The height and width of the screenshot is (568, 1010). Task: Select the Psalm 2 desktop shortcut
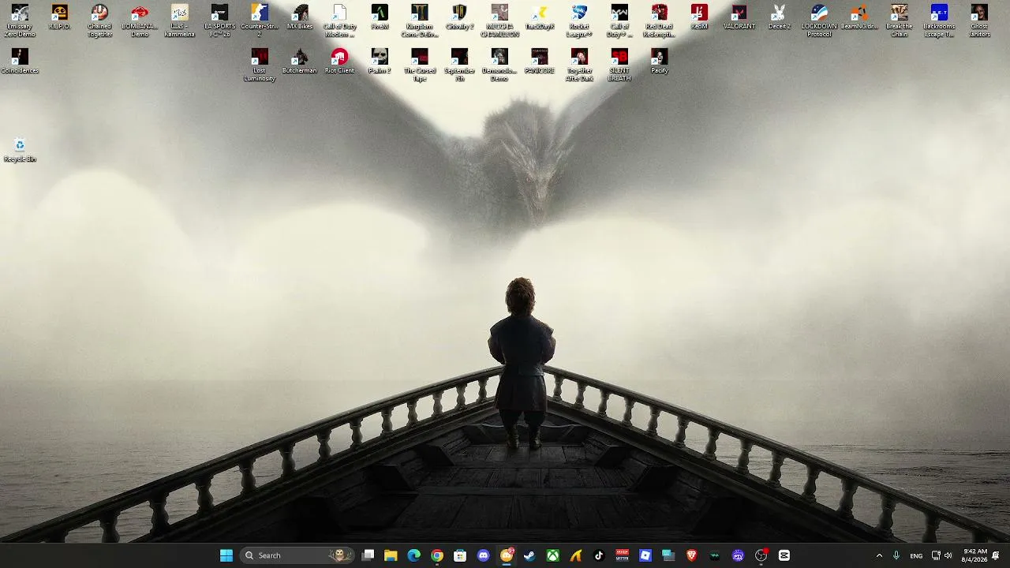pyautogui.click(x=380, y=61)
